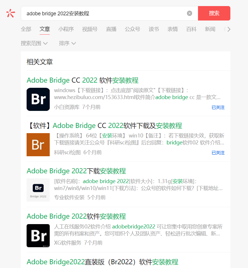Open the 排序 sort dropdown
The width and height of the screenshot is (248, 268).
67,43
